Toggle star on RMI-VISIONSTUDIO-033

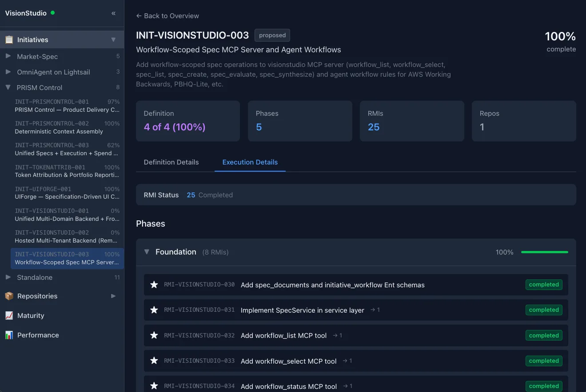[x=154, y=361]
